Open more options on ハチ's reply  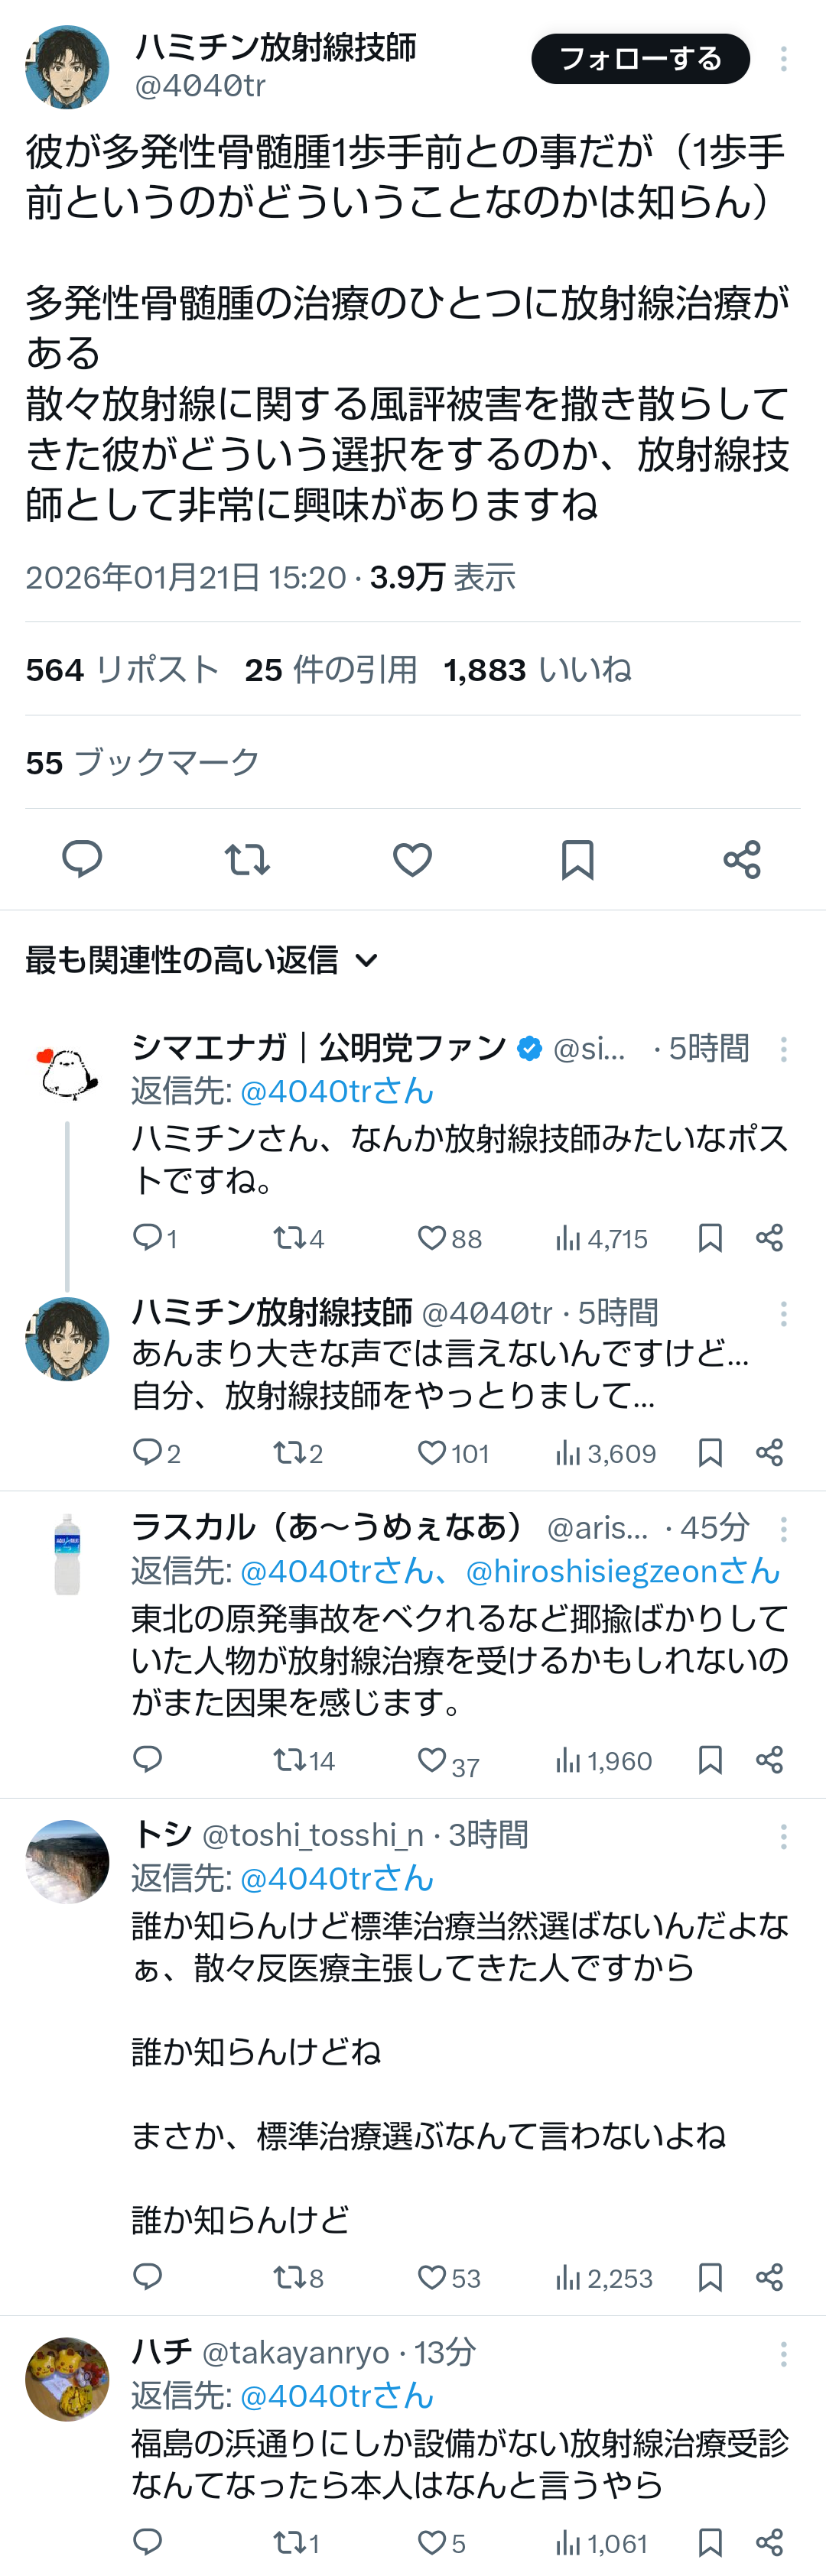point(783,2353)
